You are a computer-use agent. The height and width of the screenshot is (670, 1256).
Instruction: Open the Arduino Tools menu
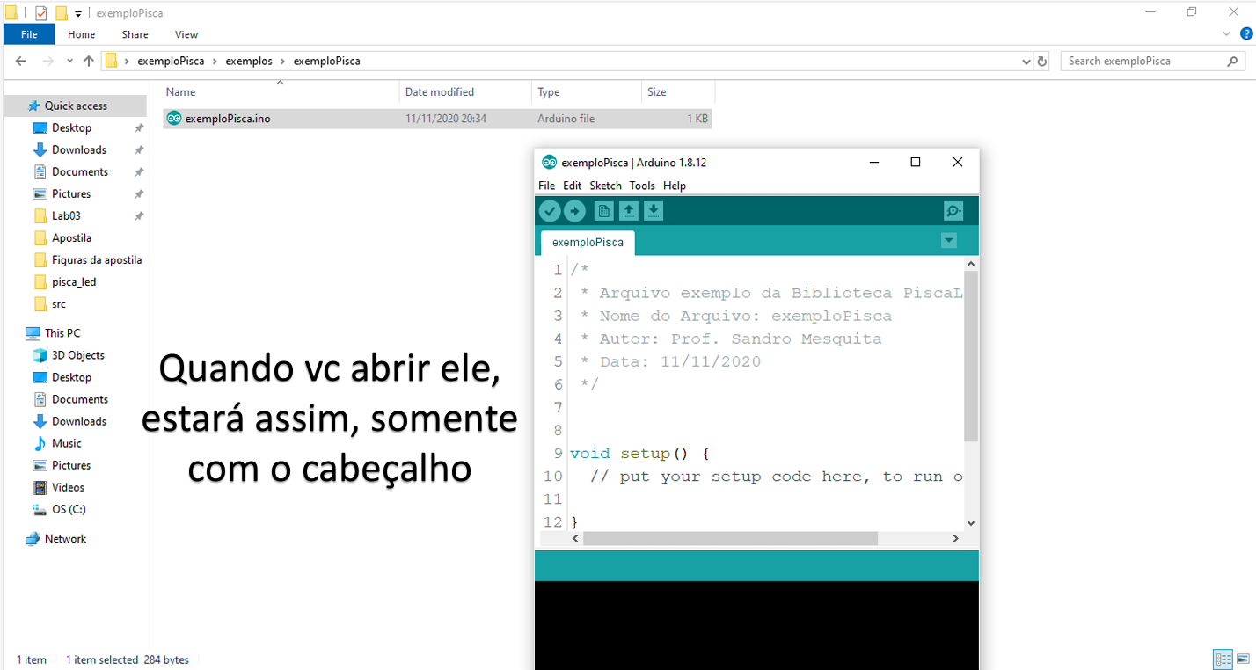(x=642, y=186)
